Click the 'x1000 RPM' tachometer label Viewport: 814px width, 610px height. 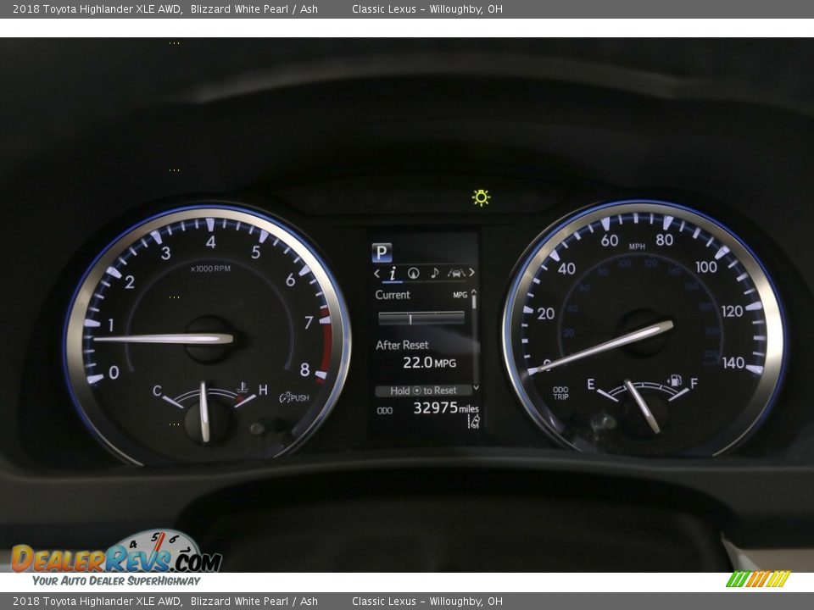(x=210, y=269)
